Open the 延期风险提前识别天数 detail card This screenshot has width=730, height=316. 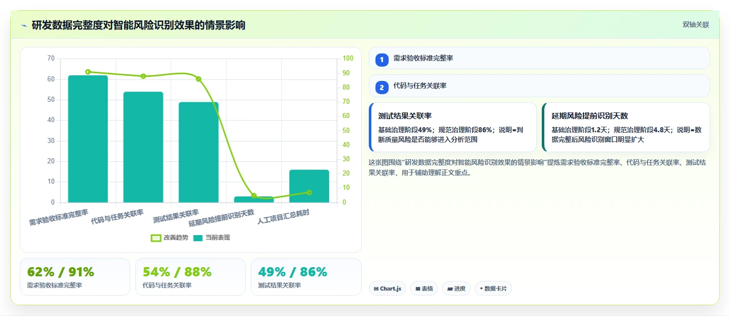pos(626,127)
